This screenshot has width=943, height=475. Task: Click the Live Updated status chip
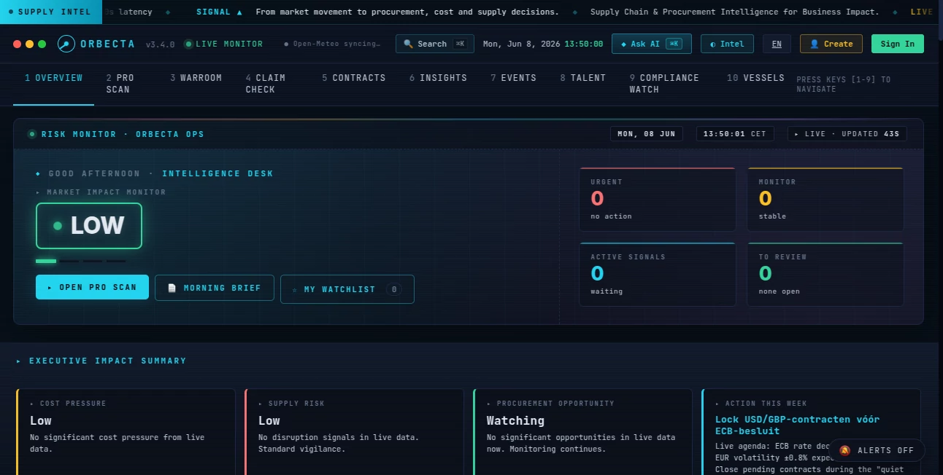(847, 134)
